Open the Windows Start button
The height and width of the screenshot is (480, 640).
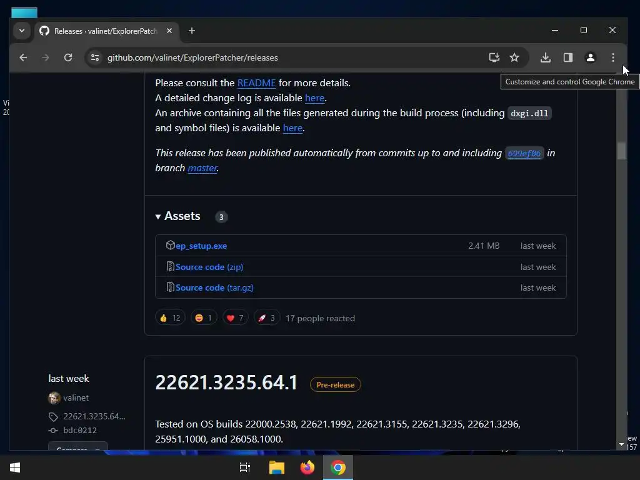pos(15,467)
